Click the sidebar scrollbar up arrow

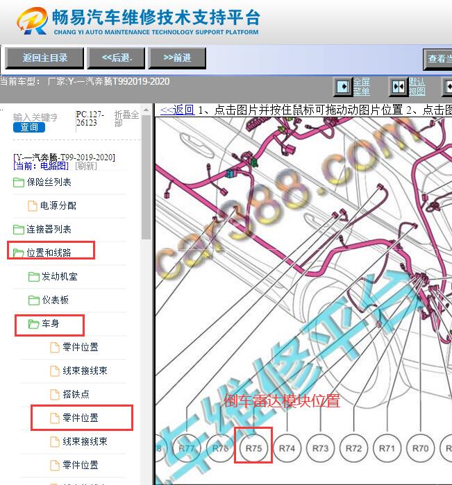coord(146,110)
